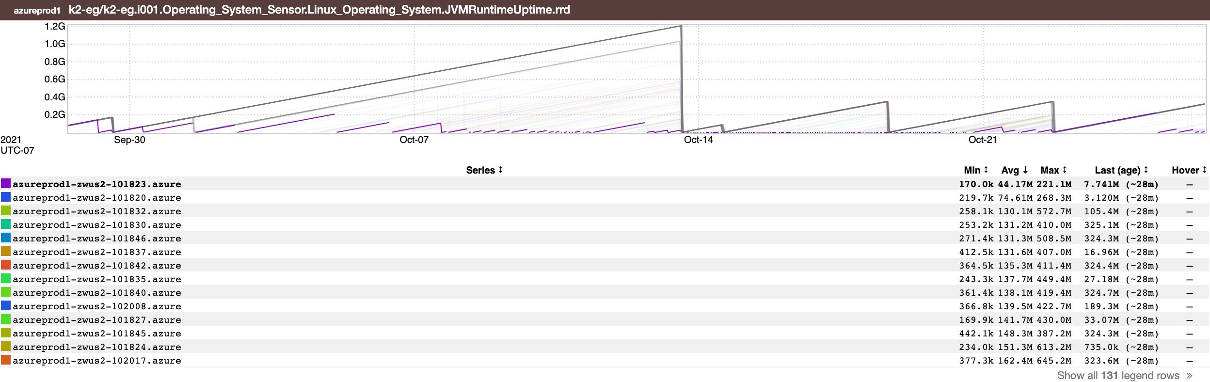
Task: Sort by Avg column header
Action: [x=1014, y=170]
